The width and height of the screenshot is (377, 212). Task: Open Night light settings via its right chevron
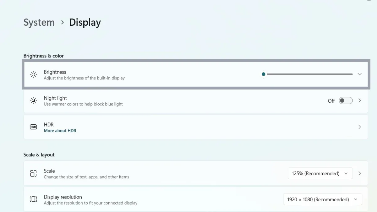(359, 101)
